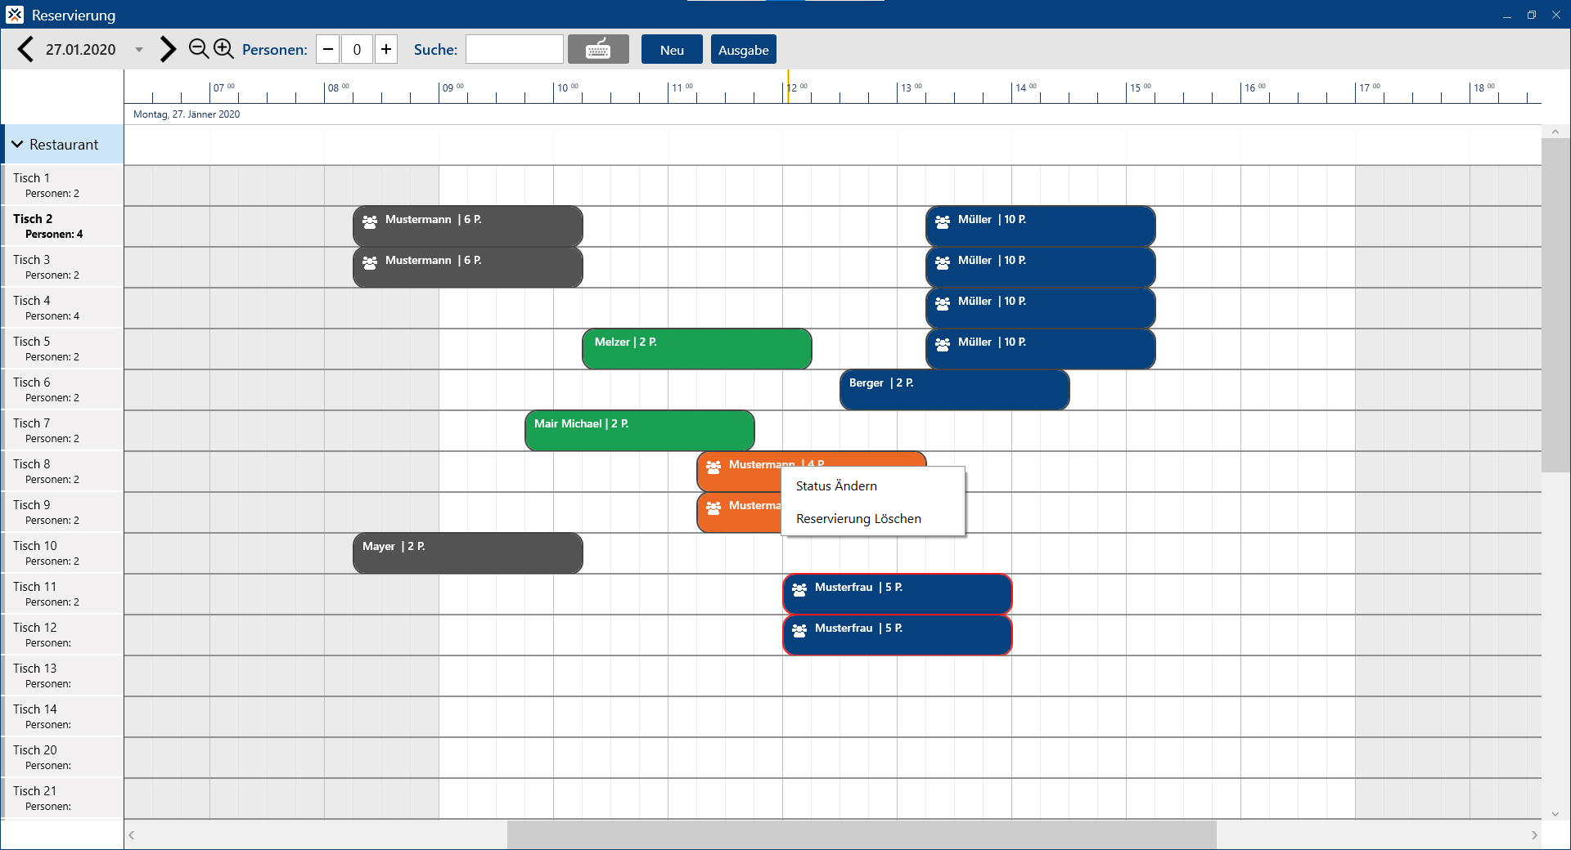Click the app logo in title bar
Viewport: 1571px width, 850px height.
[x=15, y=15]
